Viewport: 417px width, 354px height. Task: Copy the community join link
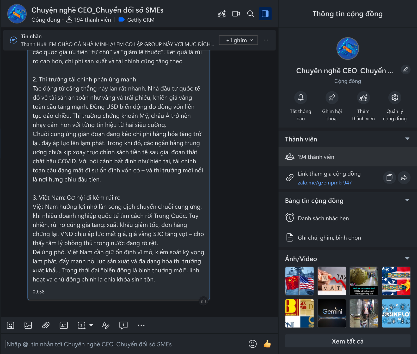pos(389,178)
